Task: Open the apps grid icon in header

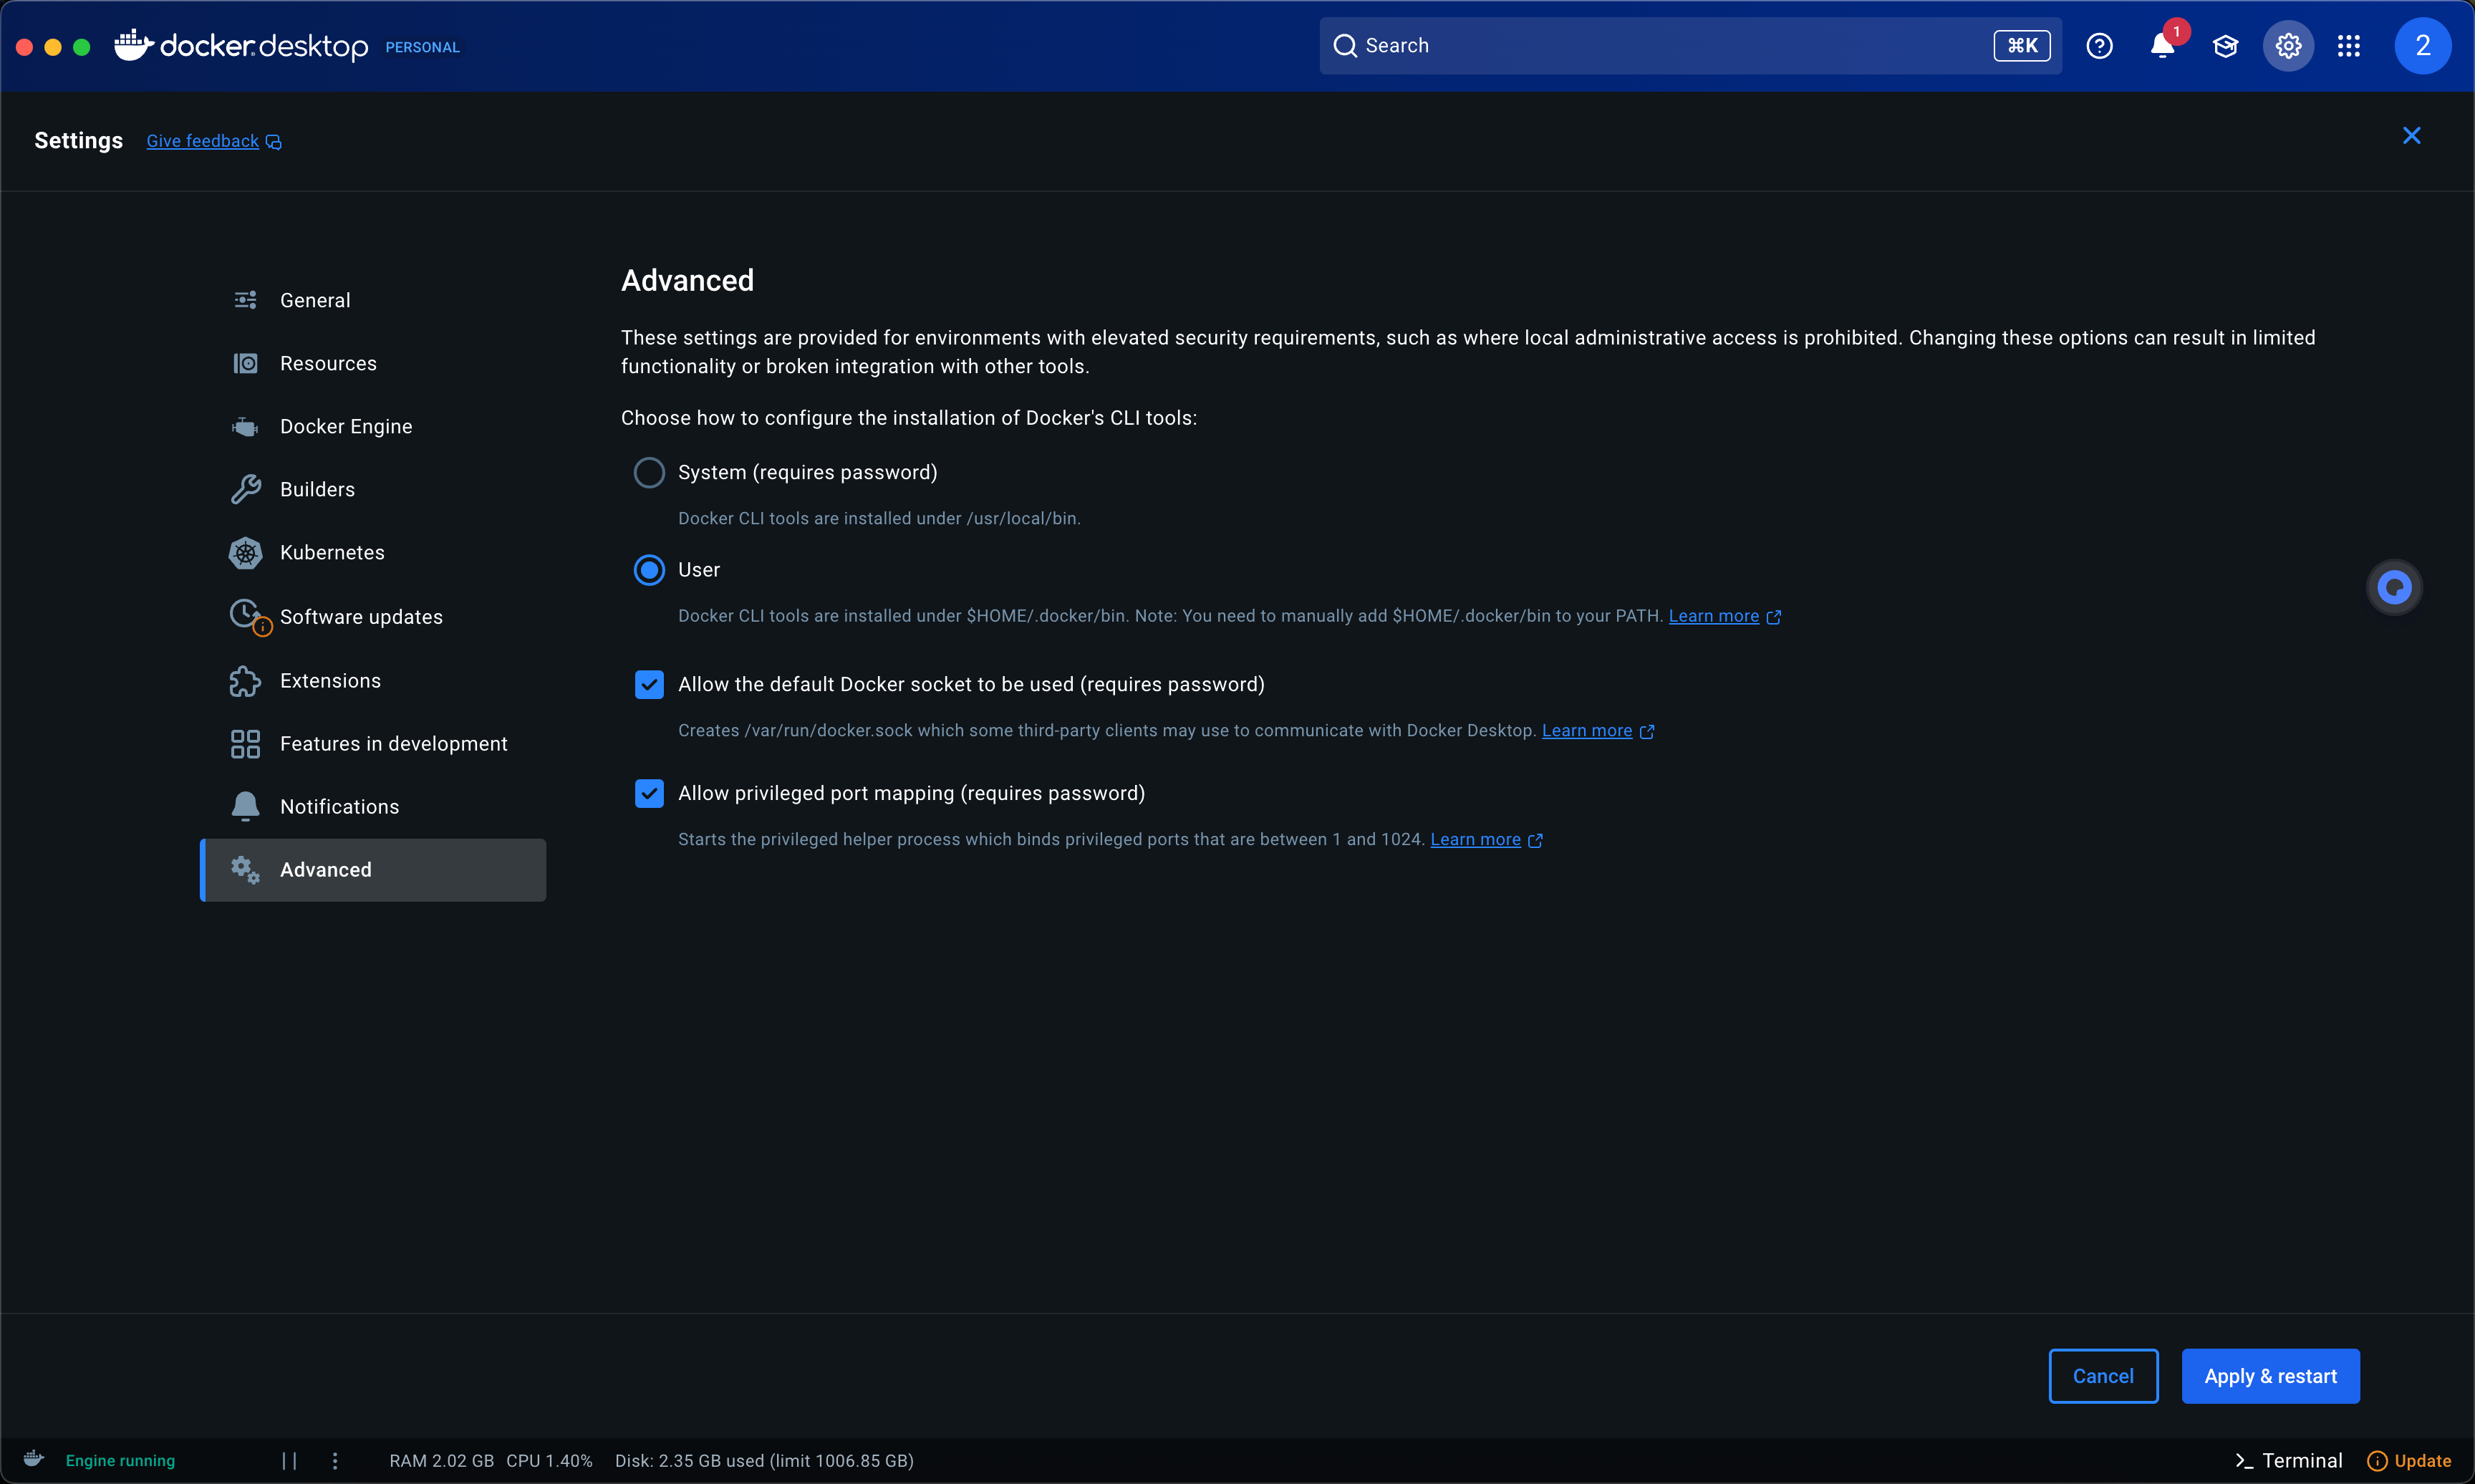Action: (2349, 46)
